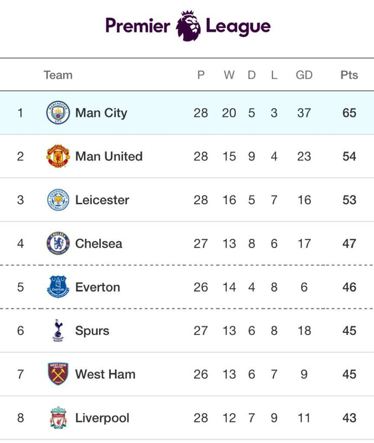Click the Spurs cockerel crest

[58, 330]
